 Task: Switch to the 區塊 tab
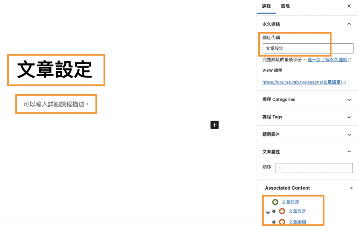[x=285, y=6]
